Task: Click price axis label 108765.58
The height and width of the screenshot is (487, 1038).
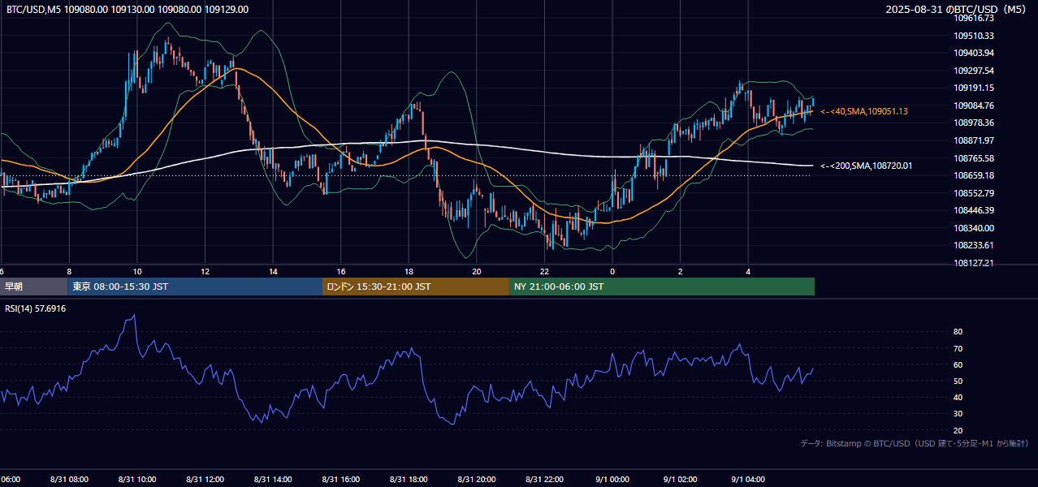Action: tap(975, 158)
